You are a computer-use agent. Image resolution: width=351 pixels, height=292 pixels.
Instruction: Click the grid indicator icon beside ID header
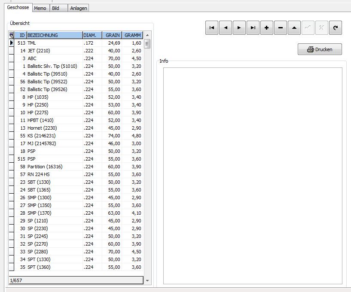pyautogui.click(x=12, y=35)
